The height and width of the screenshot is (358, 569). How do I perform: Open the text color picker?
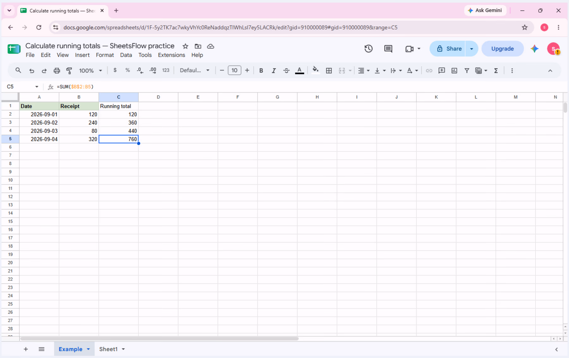click(x=299, y=71)
